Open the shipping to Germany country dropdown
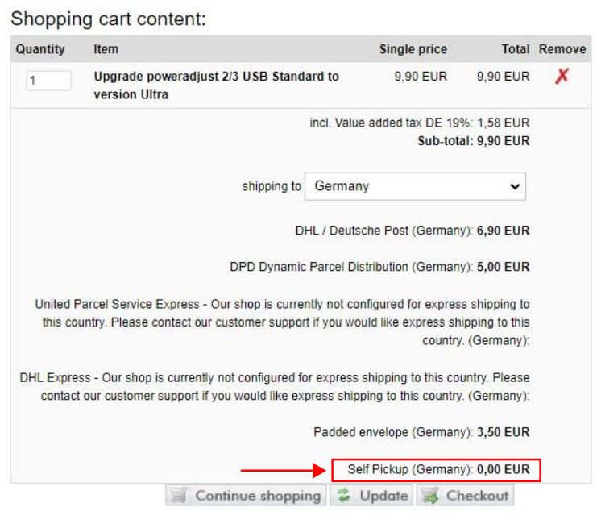The image size is (597, 520). [x=416, y=186]
